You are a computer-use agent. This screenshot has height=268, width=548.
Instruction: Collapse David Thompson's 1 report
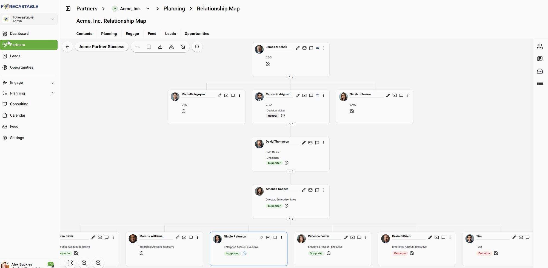[x=291, y=171]
